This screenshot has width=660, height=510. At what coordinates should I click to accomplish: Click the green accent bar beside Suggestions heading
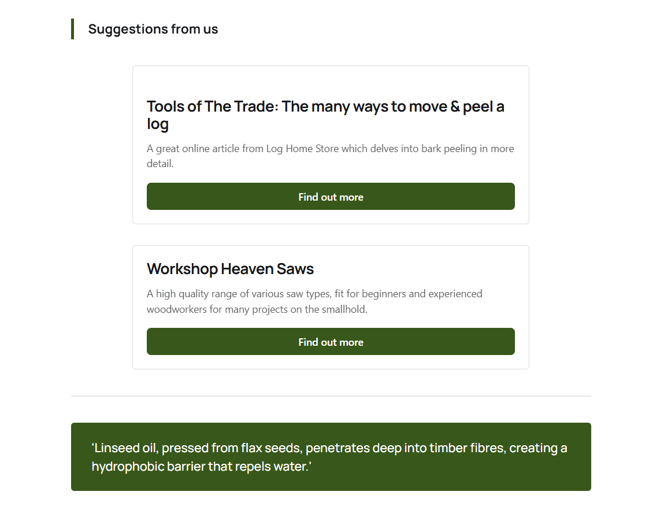[72, 29]
